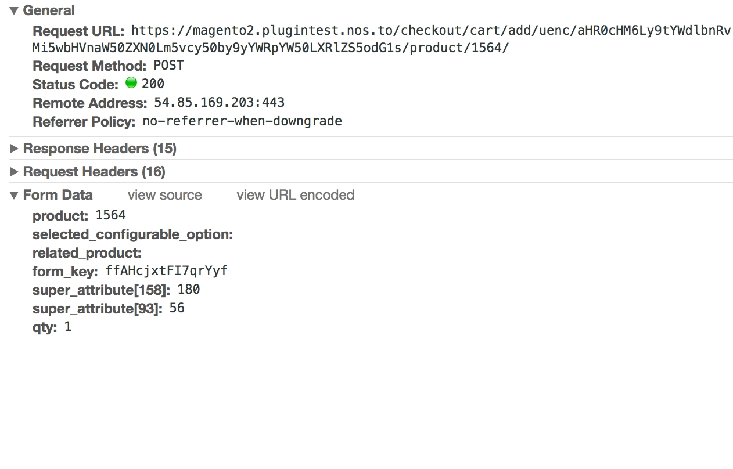Click the form_key value string
733x469 pixels.
(166, 271)
